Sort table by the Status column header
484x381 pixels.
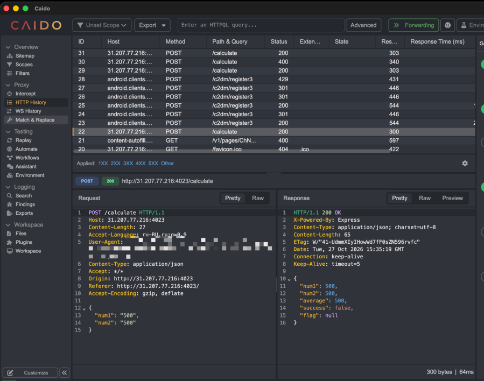coord(279,41)
